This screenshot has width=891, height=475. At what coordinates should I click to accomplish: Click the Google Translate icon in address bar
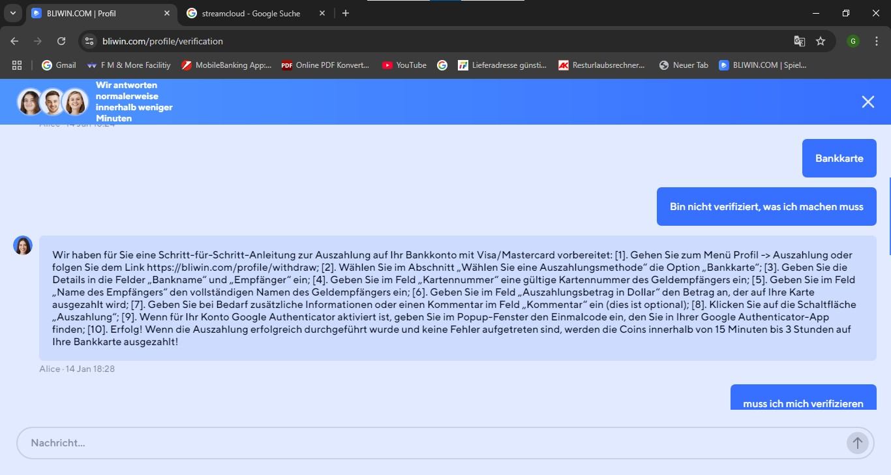point(799,41)
